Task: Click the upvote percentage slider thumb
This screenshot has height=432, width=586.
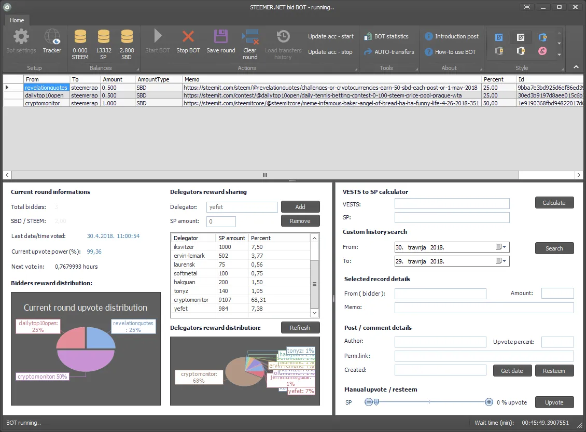Action: pyautogui.click(x=376, y=402)
